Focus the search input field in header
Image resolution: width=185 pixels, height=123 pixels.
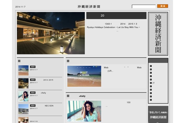pyautogui.click(x=144, y=6)
